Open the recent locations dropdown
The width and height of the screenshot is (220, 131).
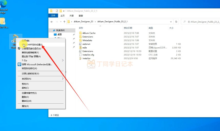tap(61, 22)
